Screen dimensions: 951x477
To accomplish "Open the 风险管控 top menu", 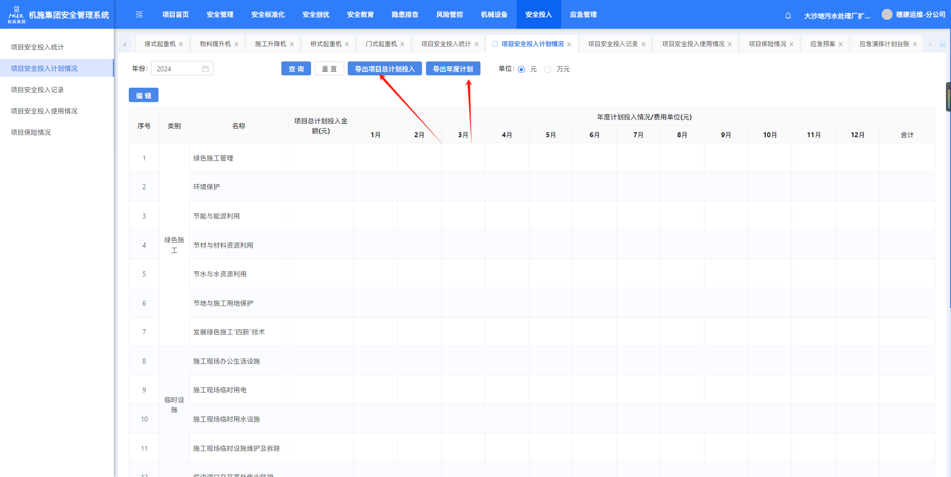I will click(449, 15).
